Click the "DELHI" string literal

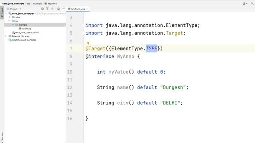click(x=170, y=103)
